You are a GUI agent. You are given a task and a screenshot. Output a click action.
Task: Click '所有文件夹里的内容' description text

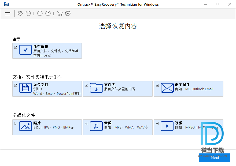pos(120,89)
